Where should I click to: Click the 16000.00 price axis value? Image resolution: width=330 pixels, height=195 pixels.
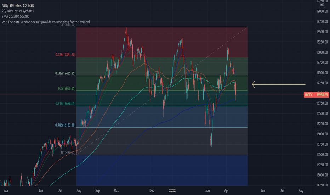click(x=322, y=134)
